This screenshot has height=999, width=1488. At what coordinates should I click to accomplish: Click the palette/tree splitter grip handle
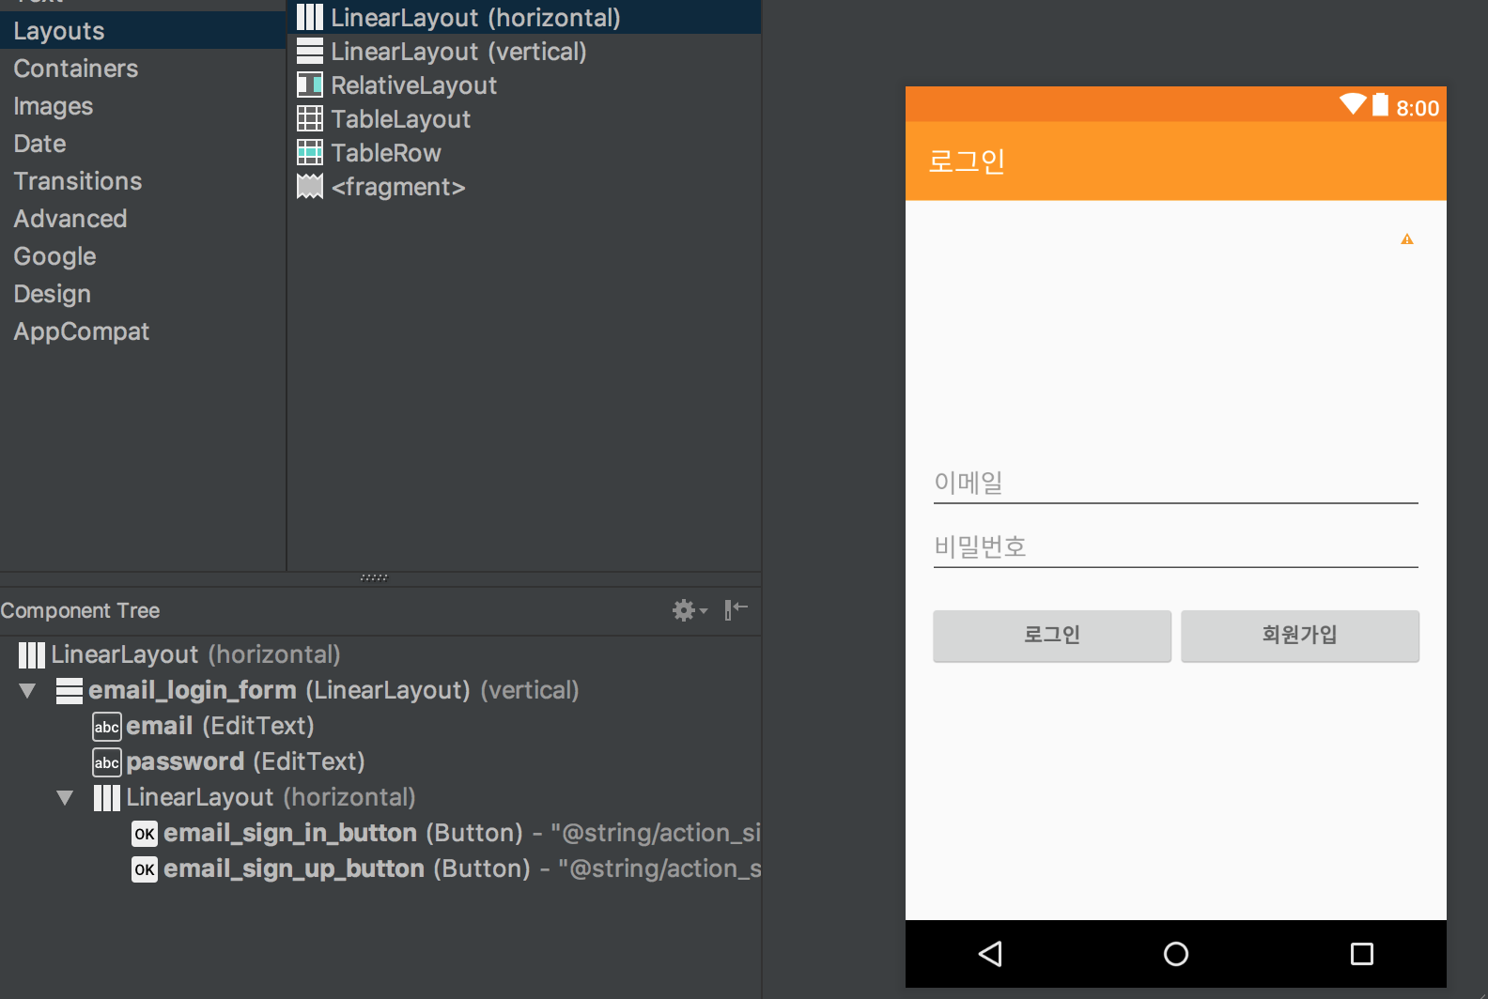(x=374, y=577)
